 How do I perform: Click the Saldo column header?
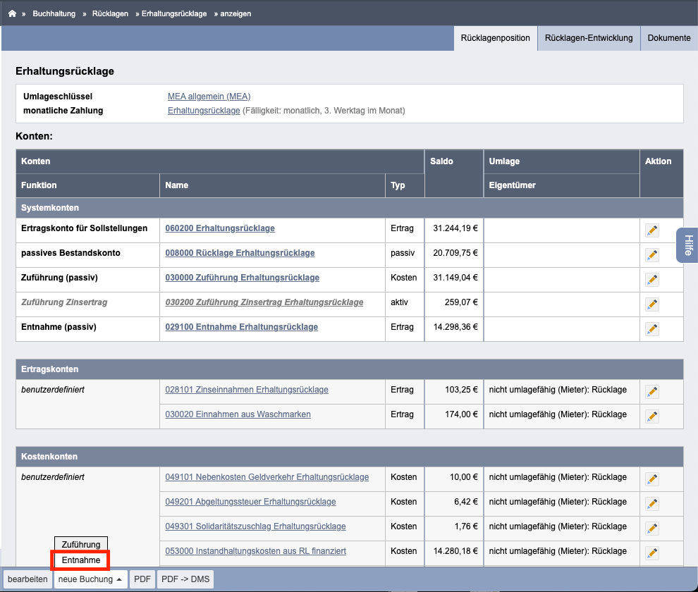pos(454,173)
